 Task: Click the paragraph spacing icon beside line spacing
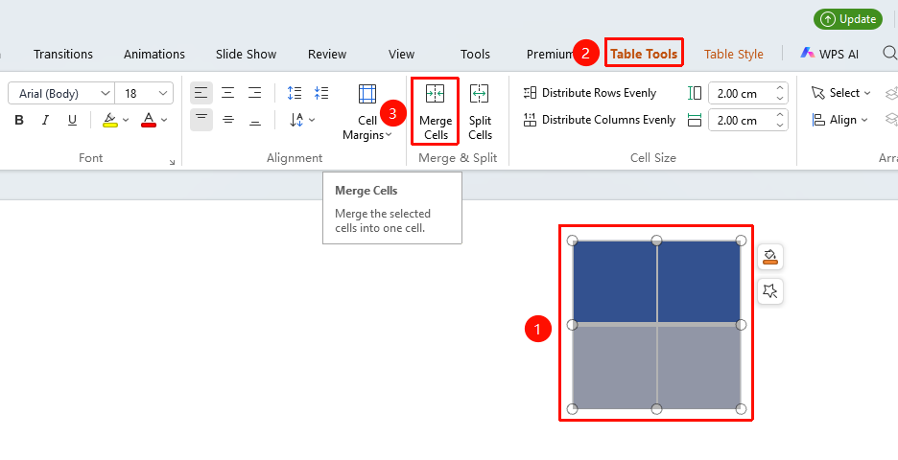(321, 93)
